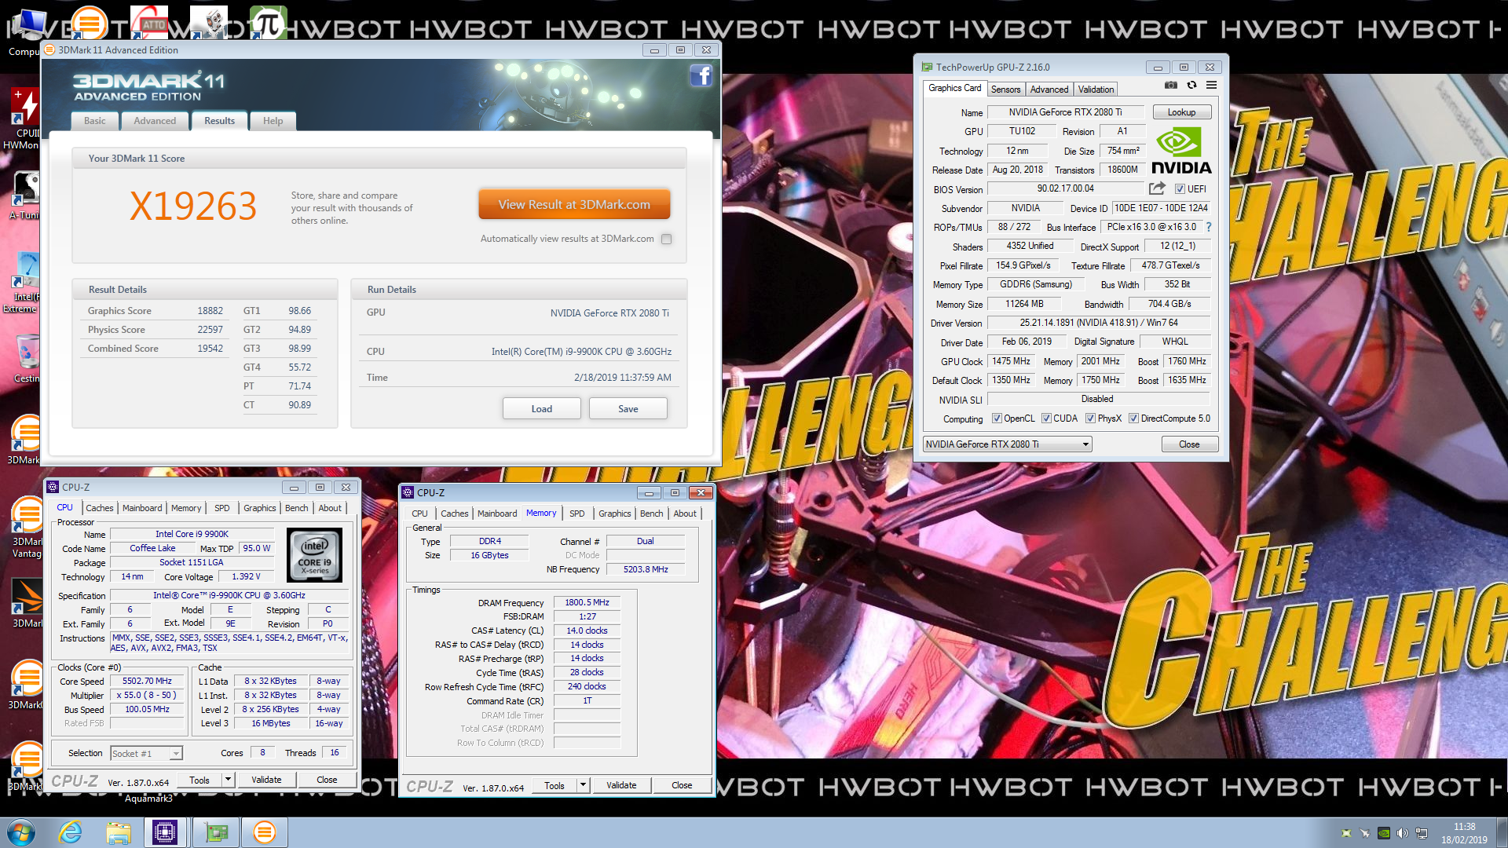The width and height of the screenshot is (1508, 848).
Task: Click the Driver Version field in GPU-Z
Action: tap(1099, 323)
